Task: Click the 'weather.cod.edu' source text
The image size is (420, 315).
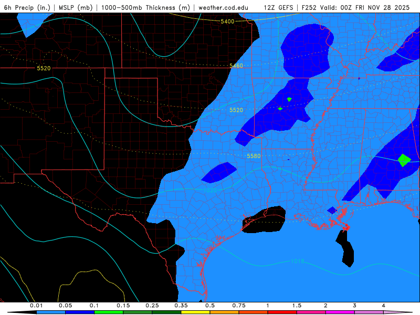Action: [x=224, y=7]
